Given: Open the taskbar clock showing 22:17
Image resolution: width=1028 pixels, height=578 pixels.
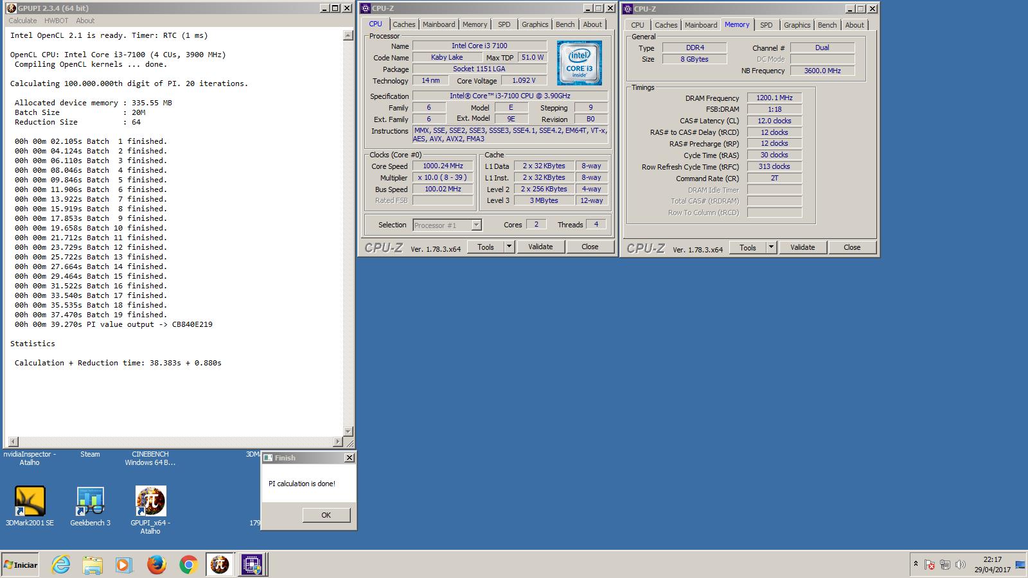Looking at the screenshot, I should (x=993, y=565).
